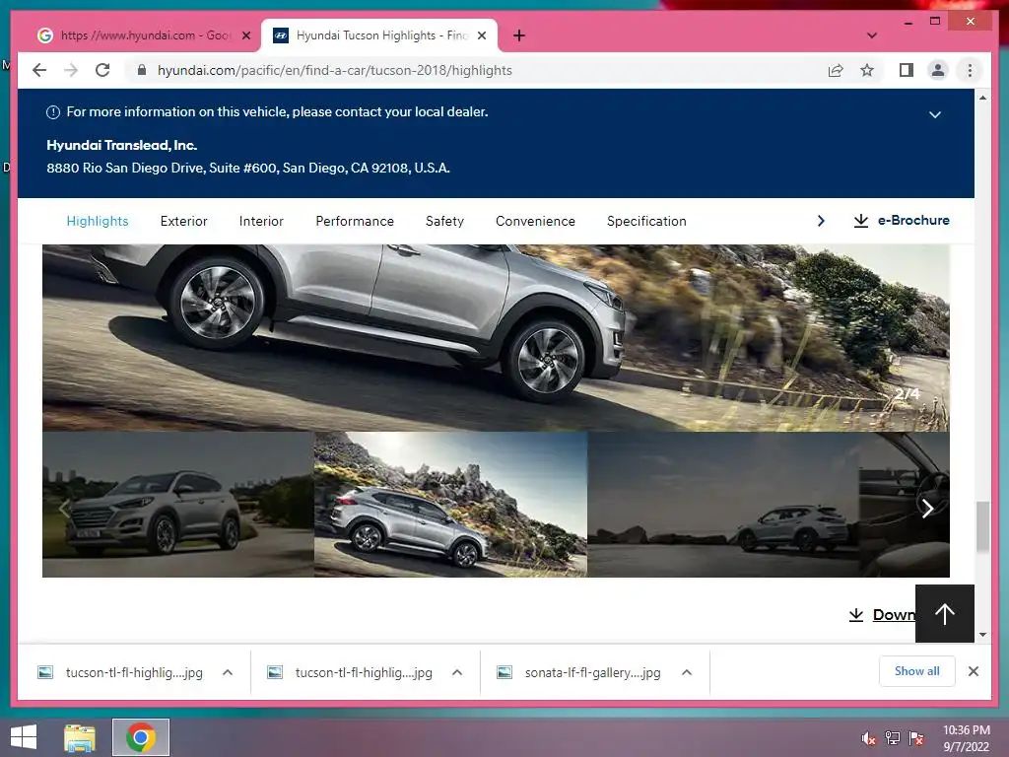Select partially visible interior thumbnail
Viewport: 1009px width, 757px height.
point(905,504)
